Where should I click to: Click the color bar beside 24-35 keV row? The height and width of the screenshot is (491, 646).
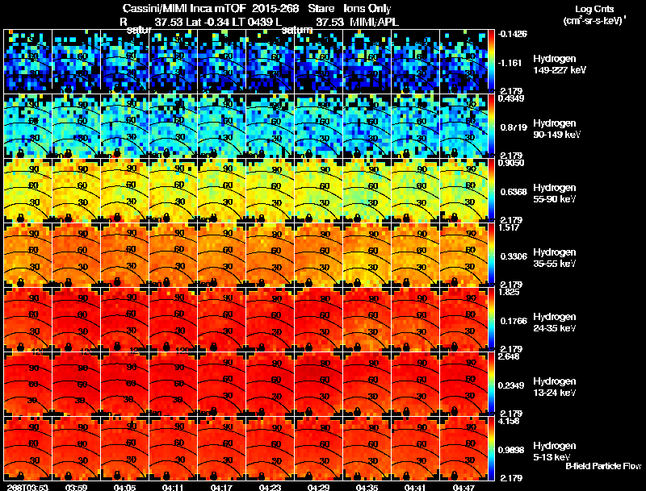click(491, 319)
